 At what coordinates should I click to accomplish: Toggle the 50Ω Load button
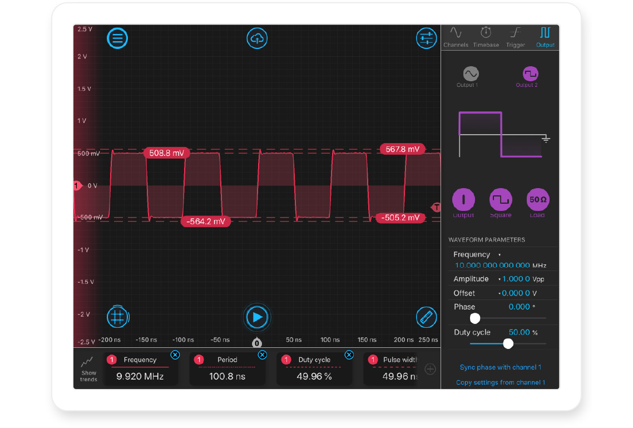[x=537, y=200]
